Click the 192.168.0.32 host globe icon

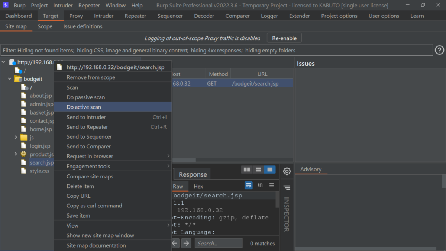12,62
